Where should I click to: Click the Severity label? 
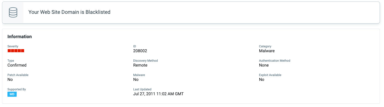[13, 46]
